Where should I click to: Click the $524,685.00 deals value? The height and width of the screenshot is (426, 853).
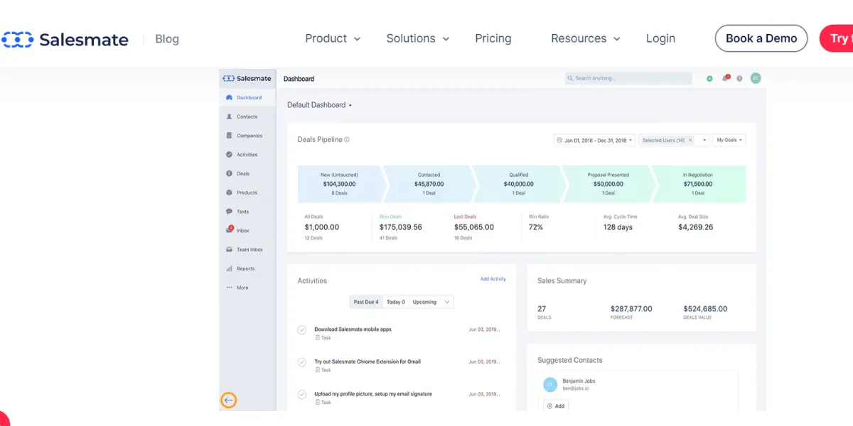[x=705, y=309]
